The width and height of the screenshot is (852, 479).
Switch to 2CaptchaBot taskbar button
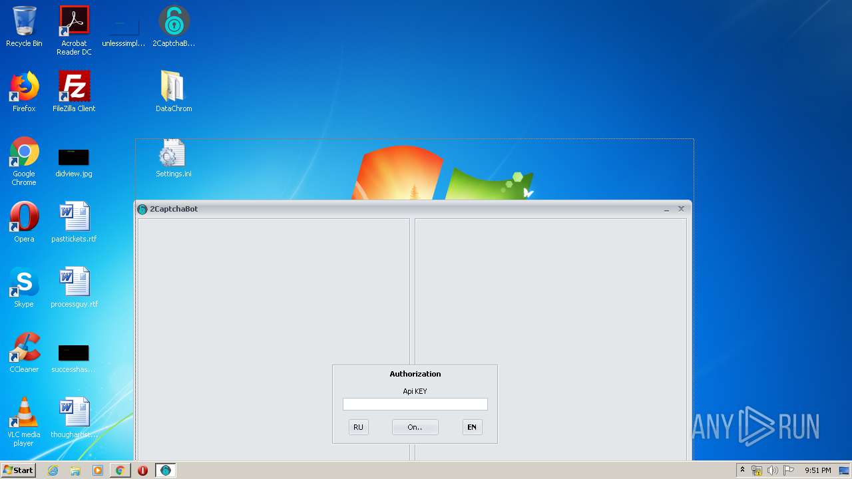coord(165,470)
